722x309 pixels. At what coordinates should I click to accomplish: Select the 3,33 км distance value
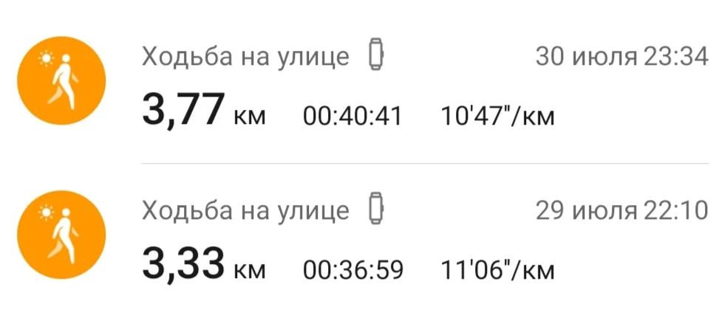tap(182, 265)
